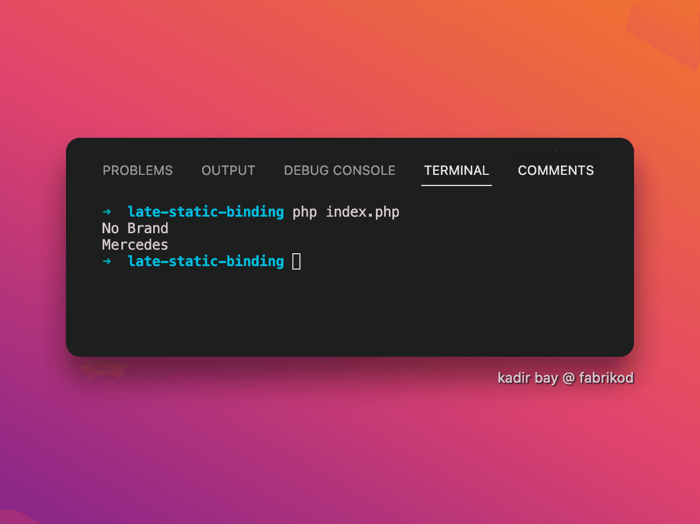Select the cyan late-static-binding path text
The height and width of the screenshot is (524, 700).
[205, 211]
